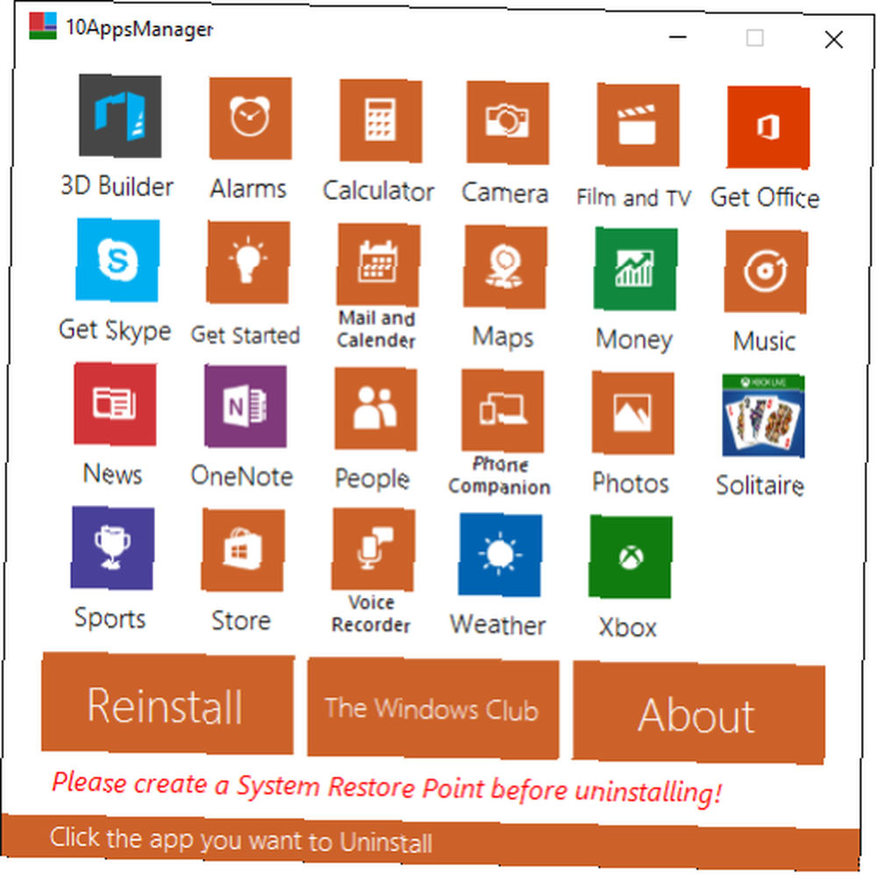Click the Voice Recorder microphone icon
Viewport: 877px width, 875px height.
tap(373, 550)
